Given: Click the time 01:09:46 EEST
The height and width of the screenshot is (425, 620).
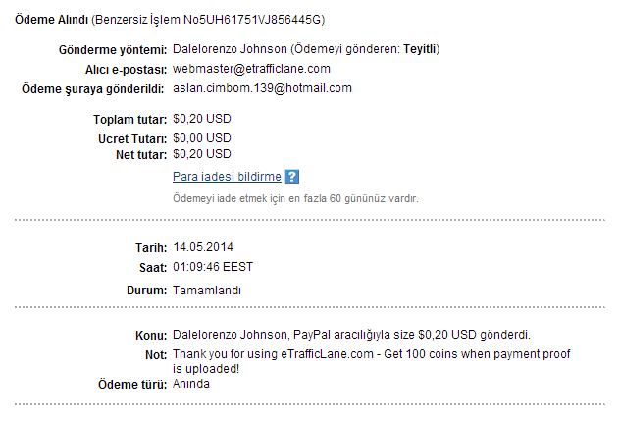Looking at the screenshot, I should [213, 267].
